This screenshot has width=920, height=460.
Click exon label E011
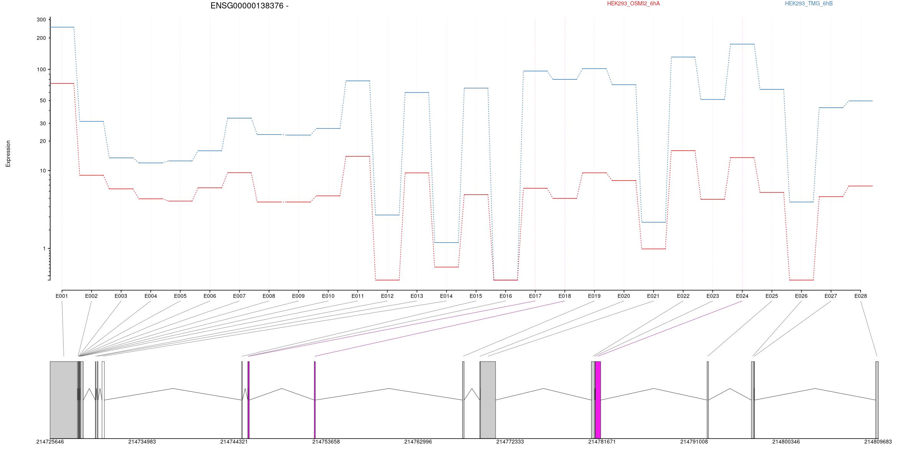click(358, 296)
